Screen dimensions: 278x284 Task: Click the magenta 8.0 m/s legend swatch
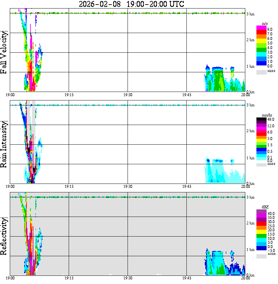(x=261, y=28)
